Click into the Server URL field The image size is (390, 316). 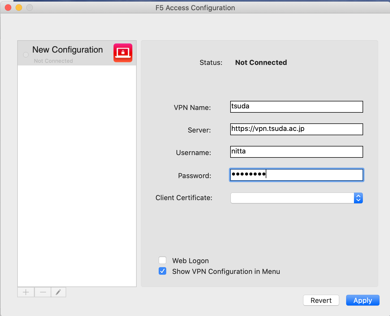coord(296,129)
